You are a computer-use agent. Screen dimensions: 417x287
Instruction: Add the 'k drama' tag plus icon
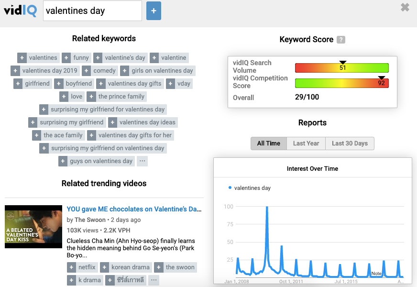pyautogui.click(x=71, y=280)
